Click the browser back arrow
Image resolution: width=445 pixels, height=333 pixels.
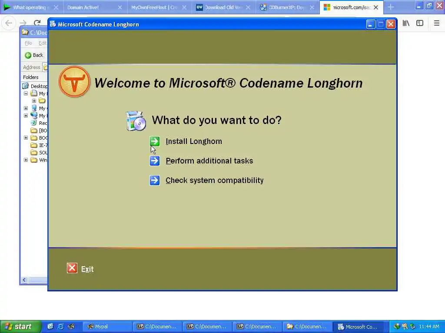click(x=9, y=23)
